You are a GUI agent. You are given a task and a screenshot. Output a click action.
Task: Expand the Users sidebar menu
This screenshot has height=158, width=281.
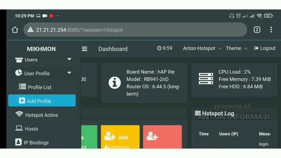(x=43, y=60)
